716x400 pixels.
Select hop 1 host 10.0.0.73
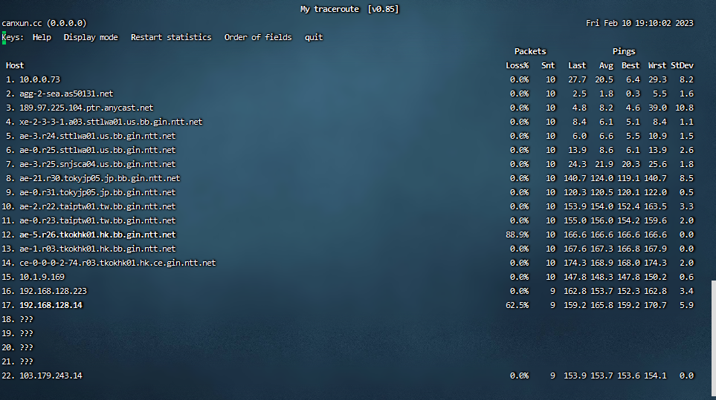pyautogui.click(x=39, y=79)
